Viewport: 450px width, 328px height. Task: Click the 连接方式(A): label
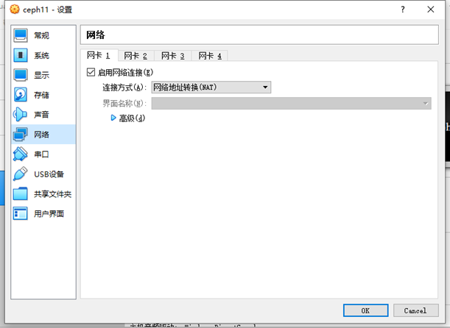coord(124,88)
